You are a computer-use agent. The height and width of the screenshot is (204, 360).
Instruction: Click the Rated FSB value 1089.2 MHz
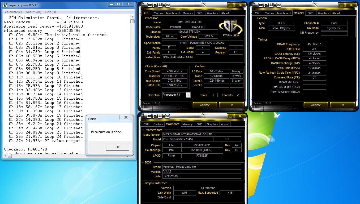pos(175,85)
